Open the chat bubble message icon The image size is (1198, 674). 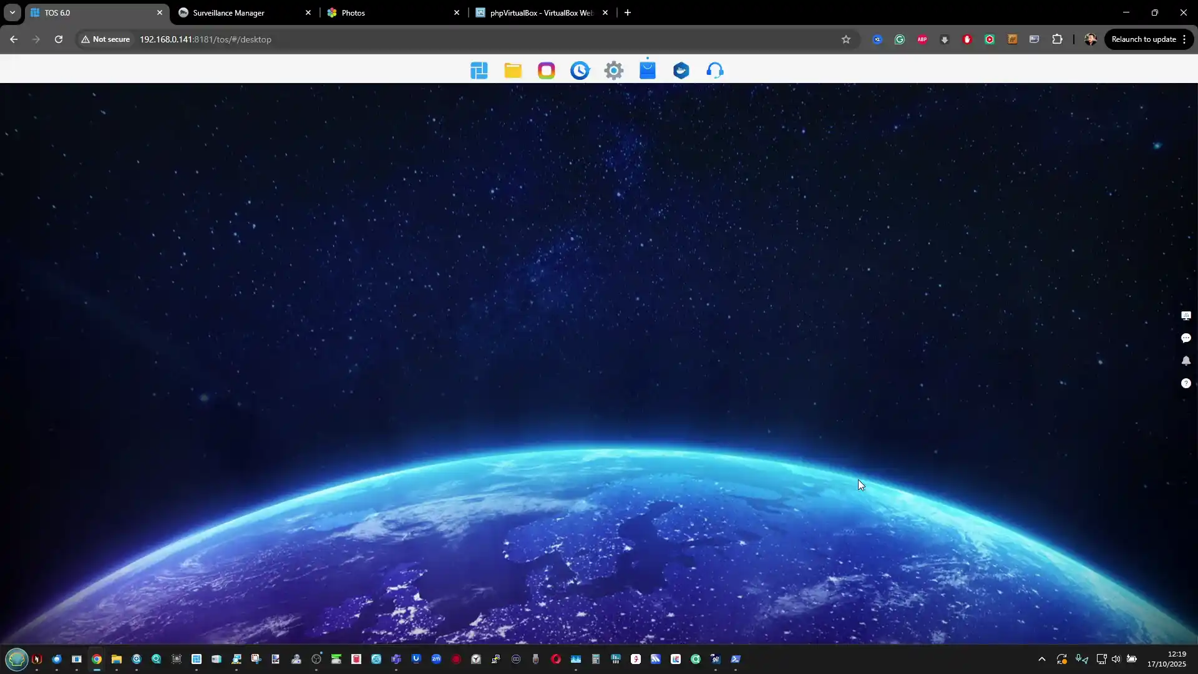pyautogui.click(x=1186, y=338)
